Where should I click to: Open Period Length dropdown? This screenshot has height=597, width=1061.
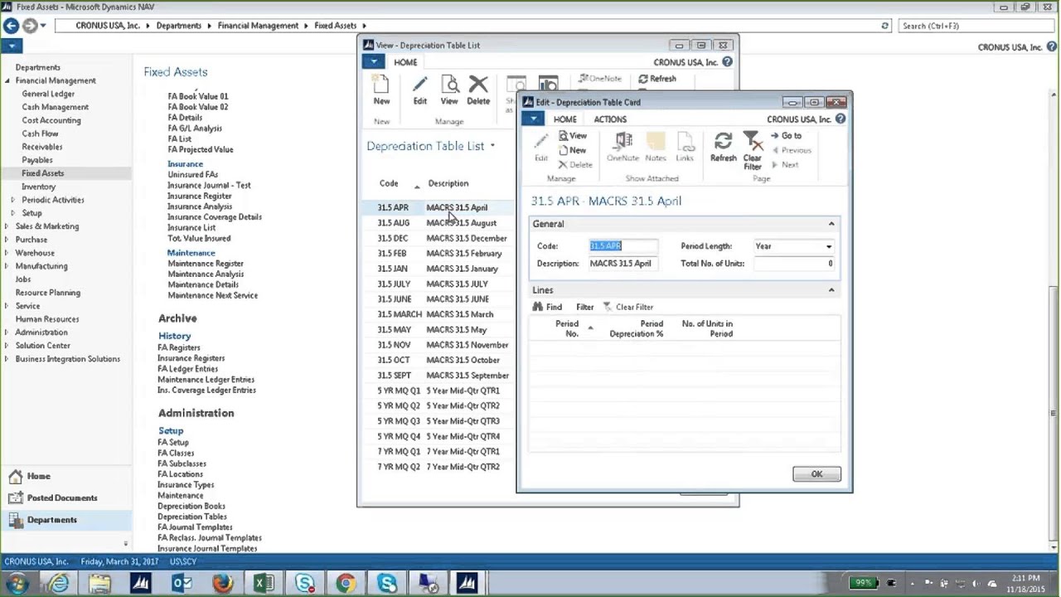828,246
